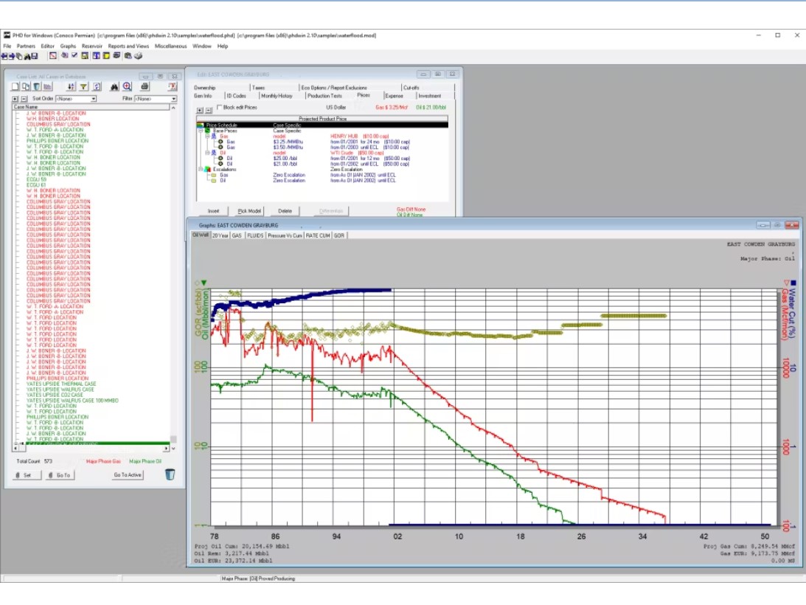Enable the Block edit Prices checkbox
The image size is (806, 605).
[219, 108]
